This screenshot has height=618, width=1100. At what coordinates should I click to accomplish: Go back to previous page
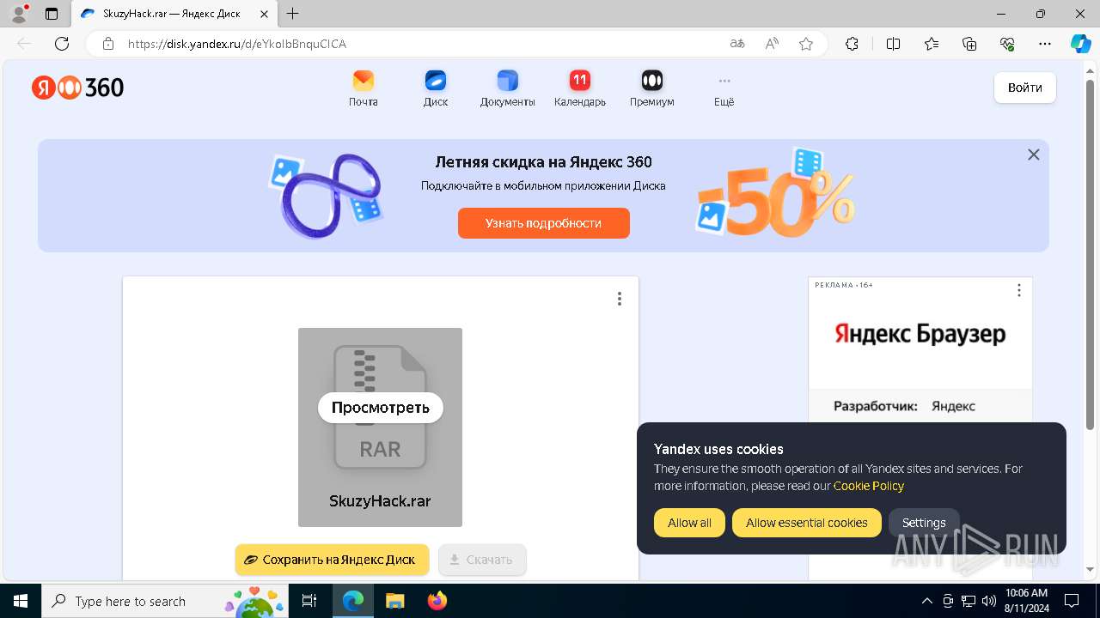click(x=24, y=44)
